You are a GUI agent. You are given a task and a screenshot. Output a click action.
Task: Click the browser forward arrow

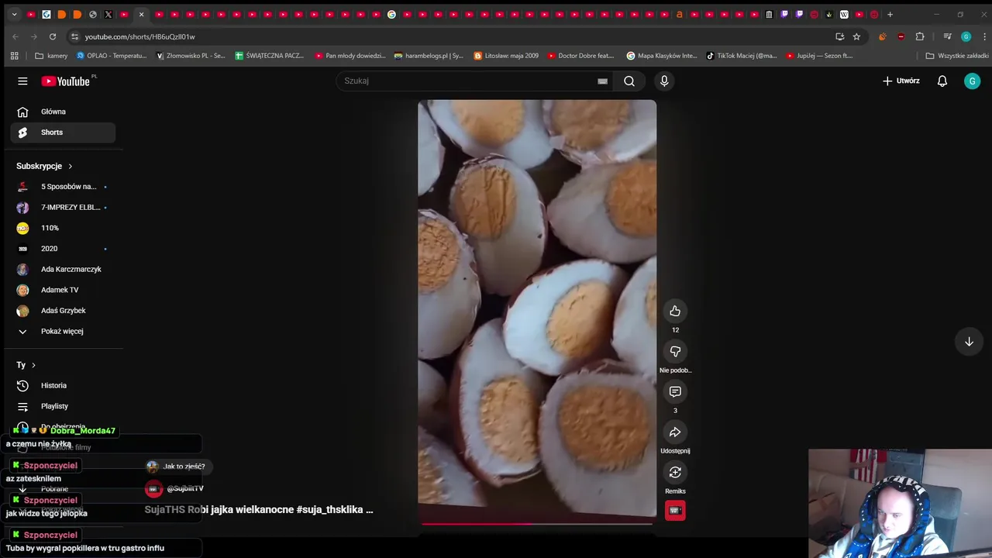click(x=33, y=36)
